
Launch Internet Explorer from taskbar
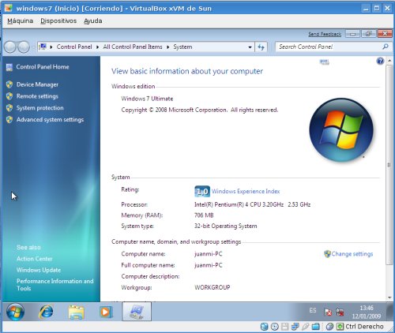click(x=46, y=312)
